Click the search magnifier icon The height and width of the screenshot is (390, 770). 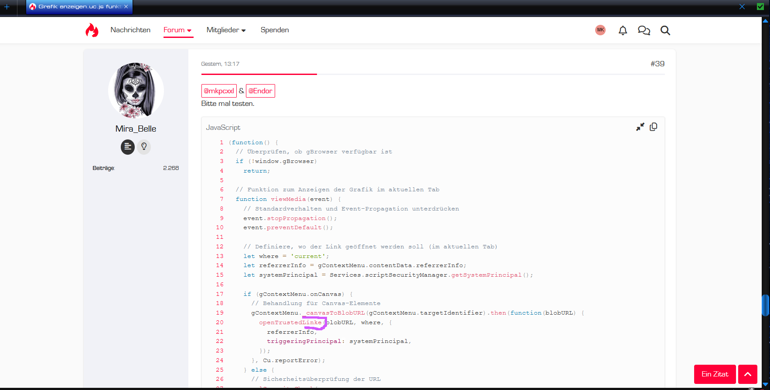coord(665,30)
